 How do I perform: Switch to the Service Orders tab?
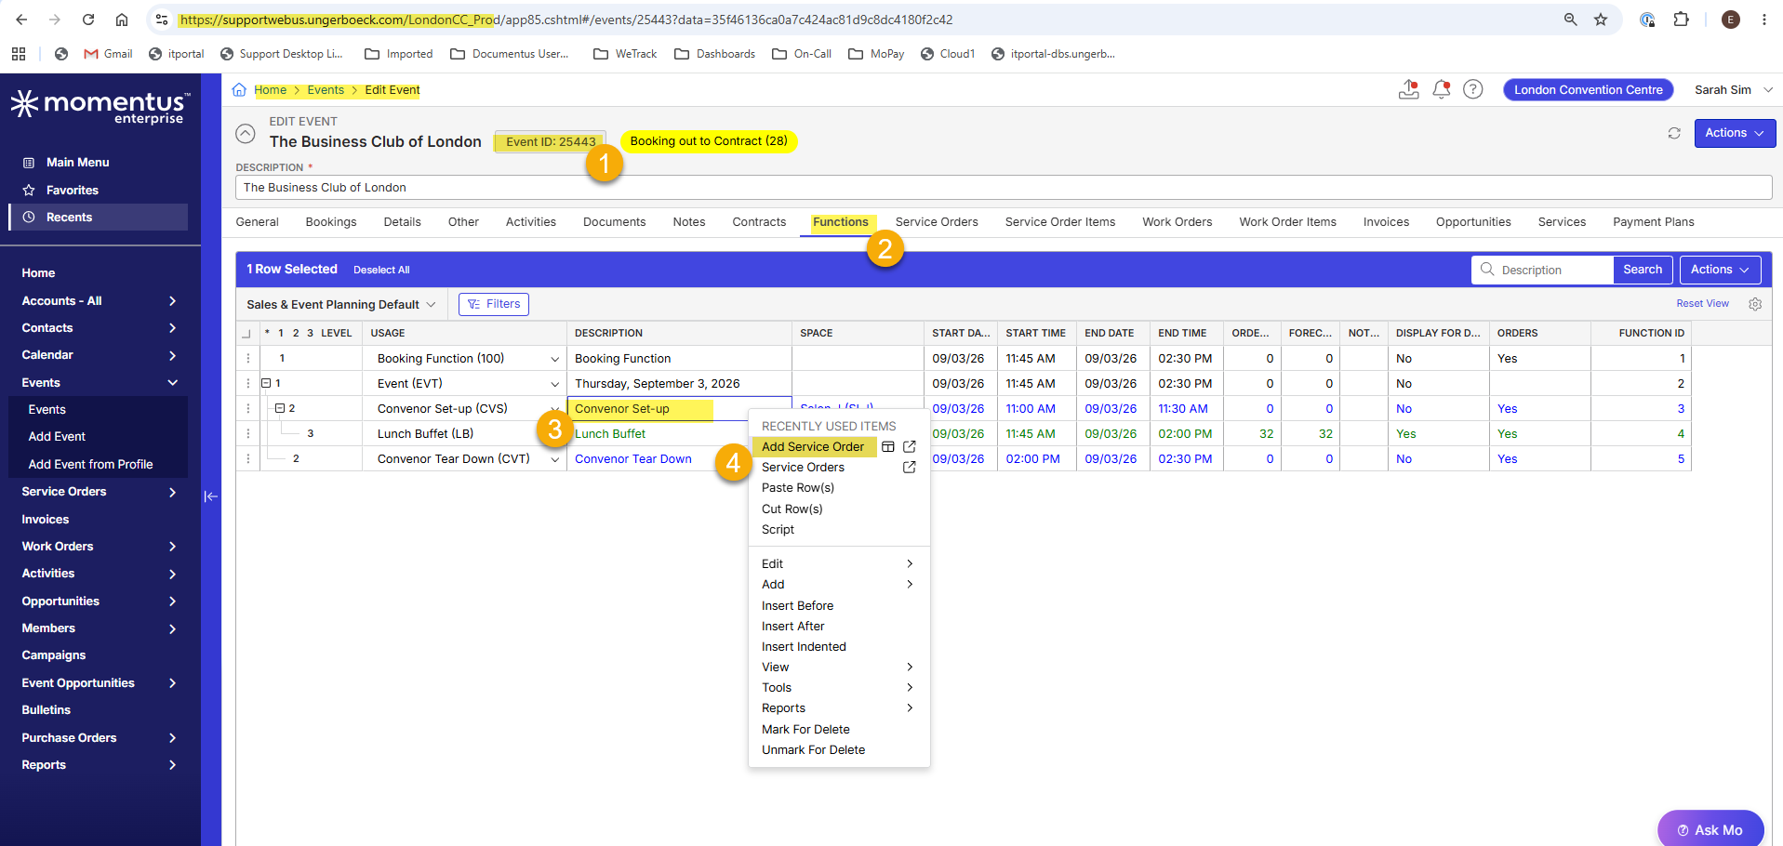[x=937, y=222]
